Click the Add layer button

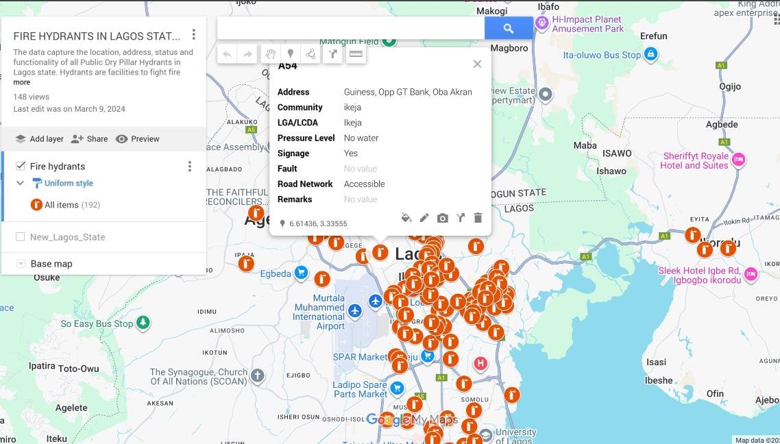click(x=39, y=138)
